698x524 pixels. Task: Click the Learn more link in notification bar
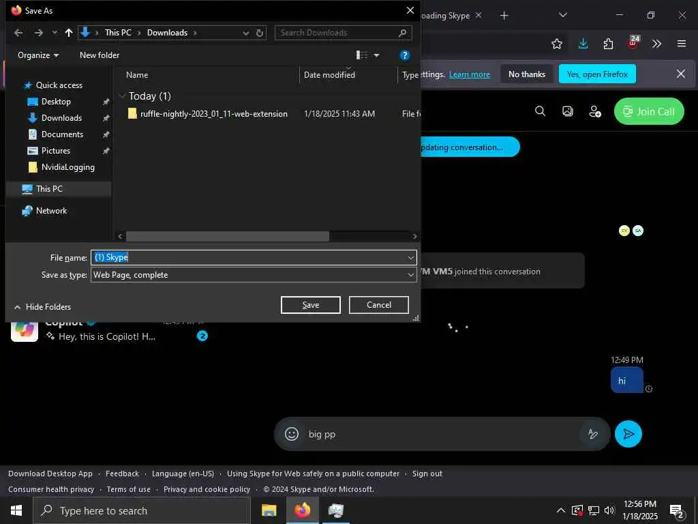click(469, 74)
